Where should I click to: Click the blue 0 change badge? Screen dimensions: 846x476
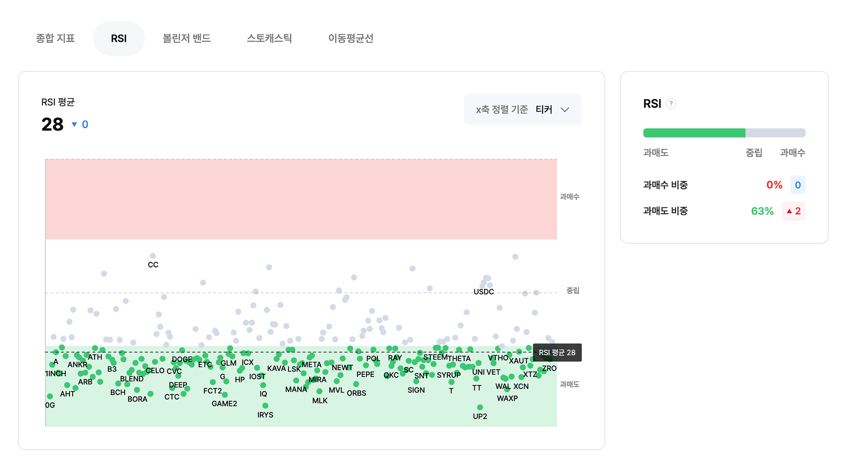pos(798,185)
